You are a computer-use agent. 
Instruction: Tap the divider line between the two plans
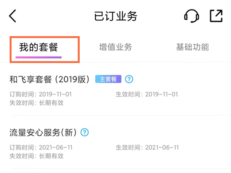[x=115, y=115]
